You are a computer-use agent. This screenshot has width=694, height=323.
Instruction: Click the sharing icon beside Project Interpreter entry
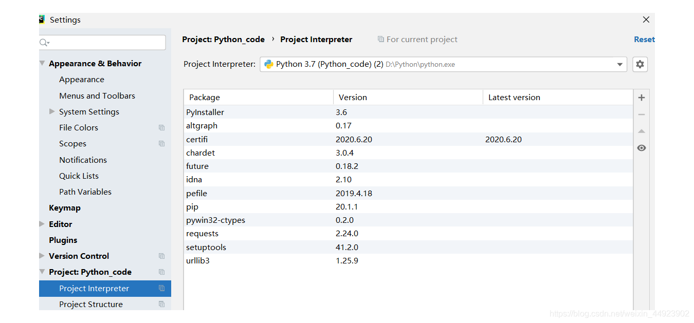(161, 288)
